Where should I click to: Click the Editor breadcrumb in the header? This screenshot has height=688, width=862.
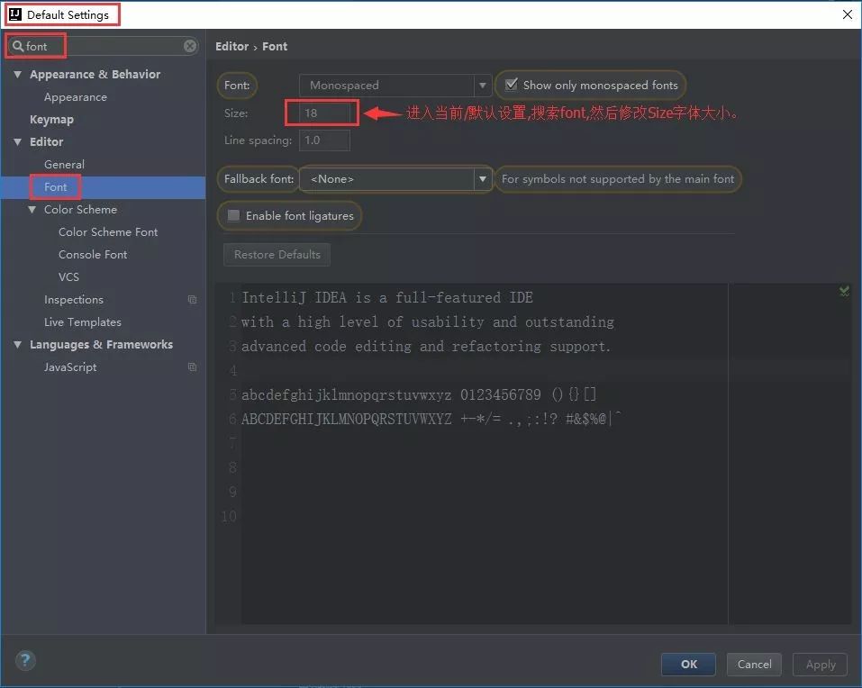(x=231, y=46)
